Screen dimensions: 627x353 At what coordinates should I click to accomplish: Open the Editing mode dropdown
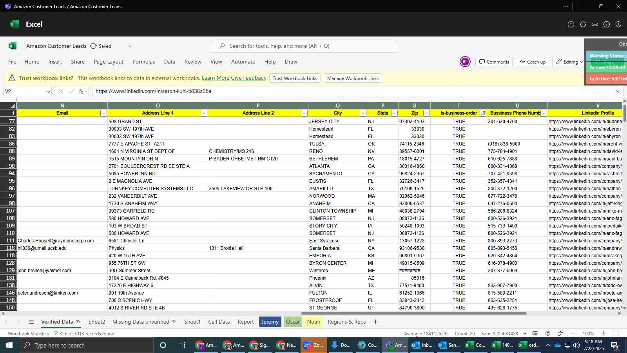click(x=569, y=62)
